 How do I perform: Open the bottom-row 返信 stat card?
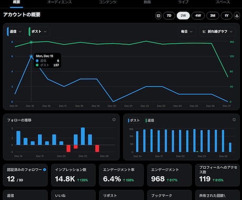coord(25,195)
